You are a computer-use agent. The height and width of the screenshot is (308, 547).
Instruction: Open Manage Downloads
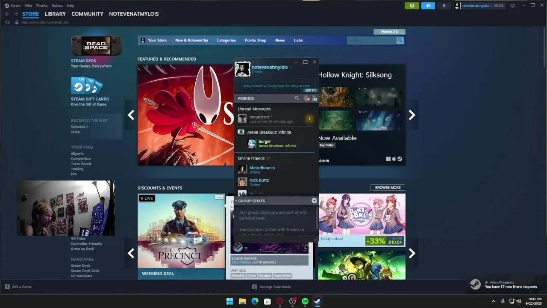272,287
